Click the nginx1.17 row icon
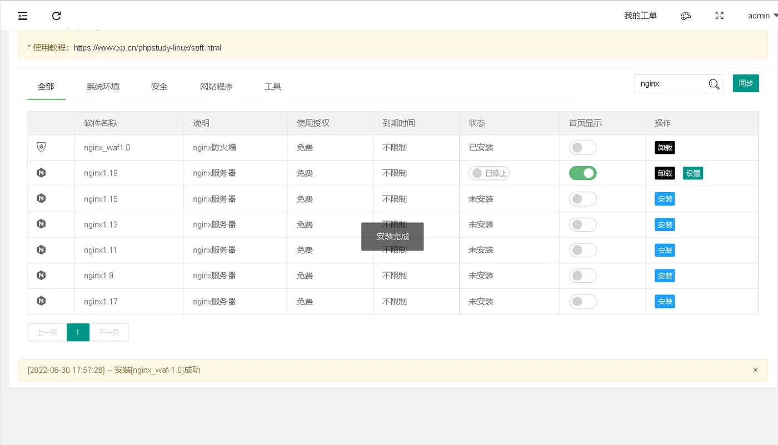This screenshot has width=778, height=445. [41, 301]
